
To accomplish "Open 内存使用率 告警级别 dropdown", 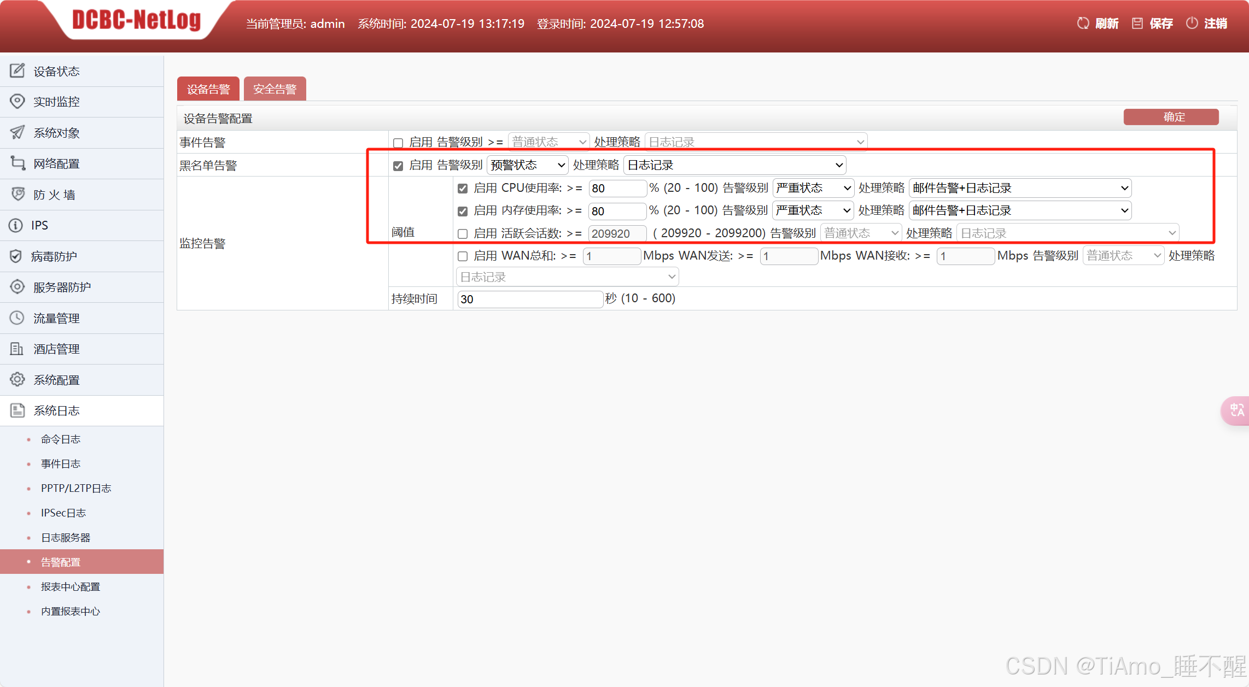I will tap(814, 210).
